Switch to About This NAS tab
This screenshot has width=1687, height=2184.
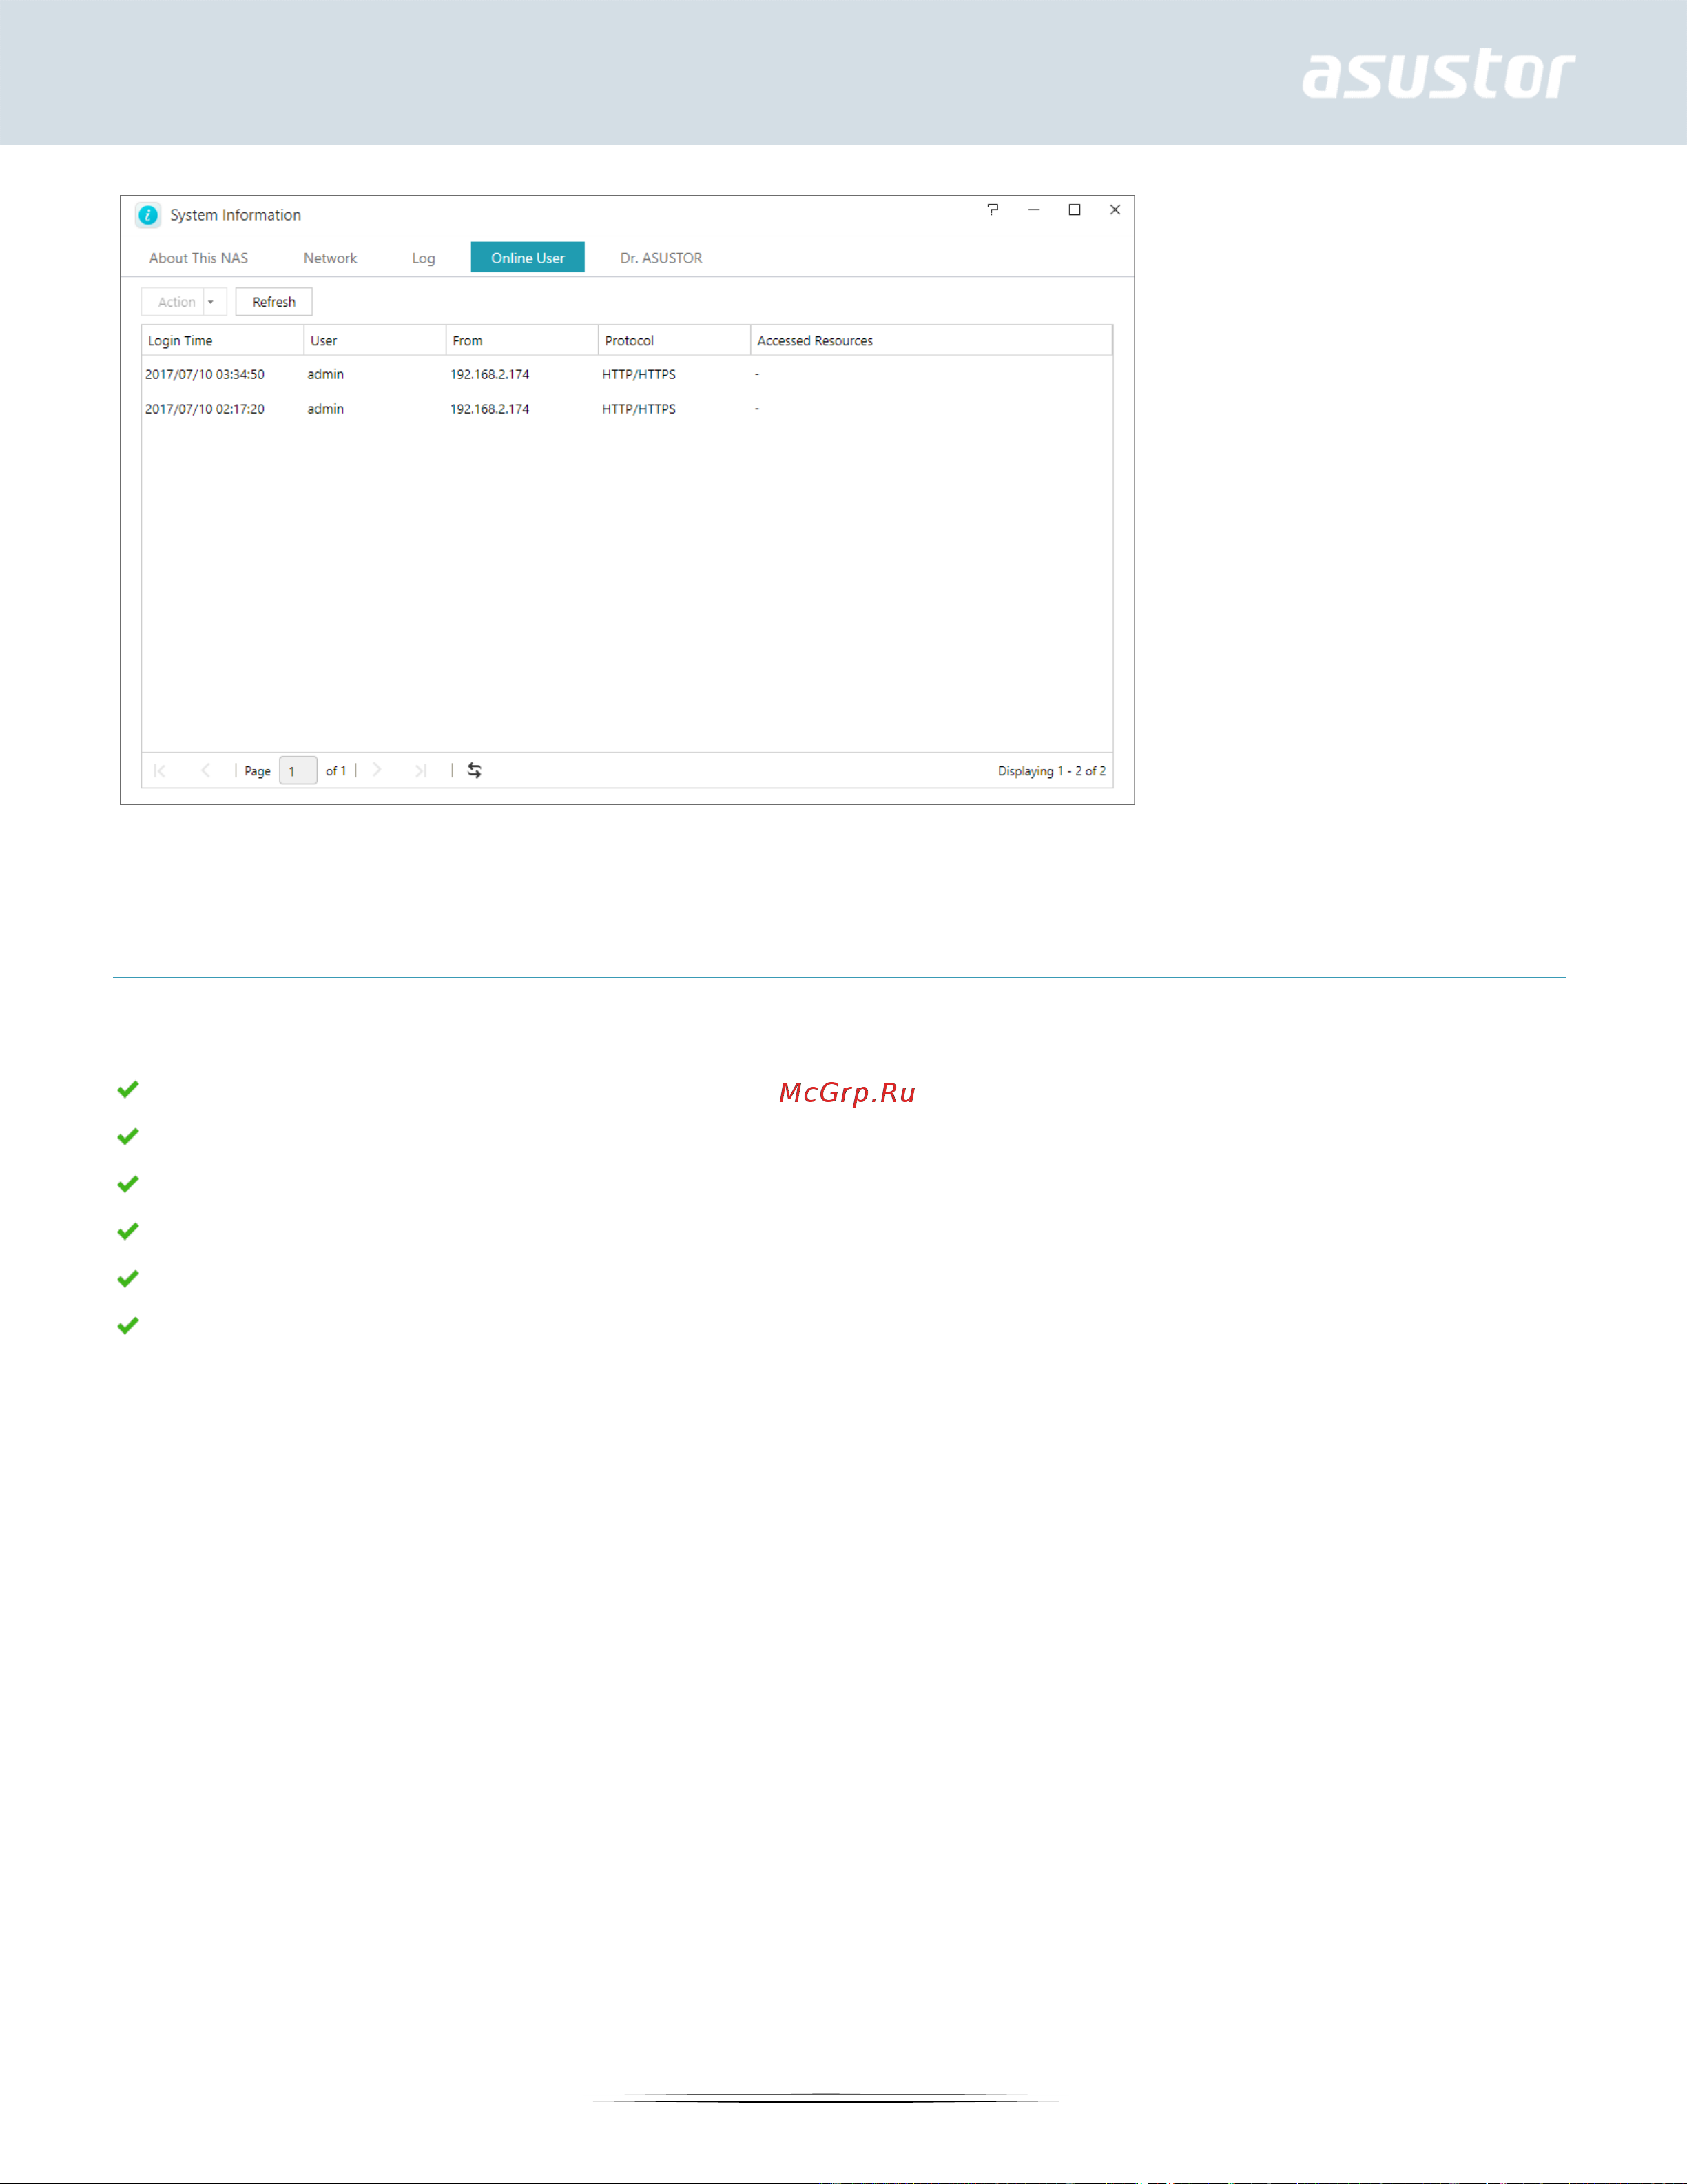(x=198, y=258)
